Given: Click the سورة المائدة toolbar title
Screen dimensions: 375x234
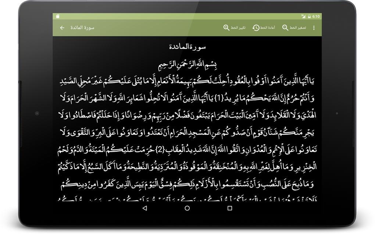Looking at the screenshot, I should pyautogui.click(x=82, y=28).
